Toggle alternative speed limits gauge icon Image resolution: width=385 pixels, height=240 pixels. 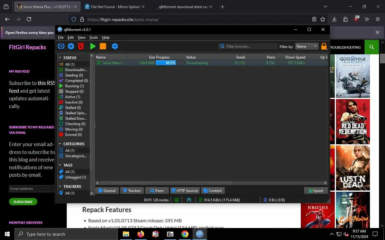pyautogui.click(x=189, y=200)
